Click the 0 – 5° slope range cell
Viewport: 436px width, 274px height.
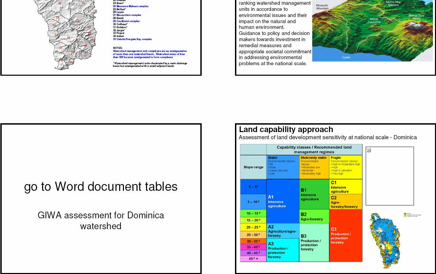[x=253, y=187]
